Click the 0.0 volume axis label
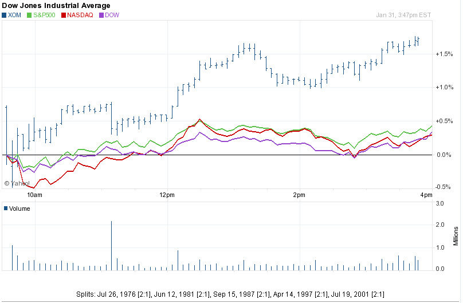This screenshot has height=303, width=463. [x=440, y=269]
